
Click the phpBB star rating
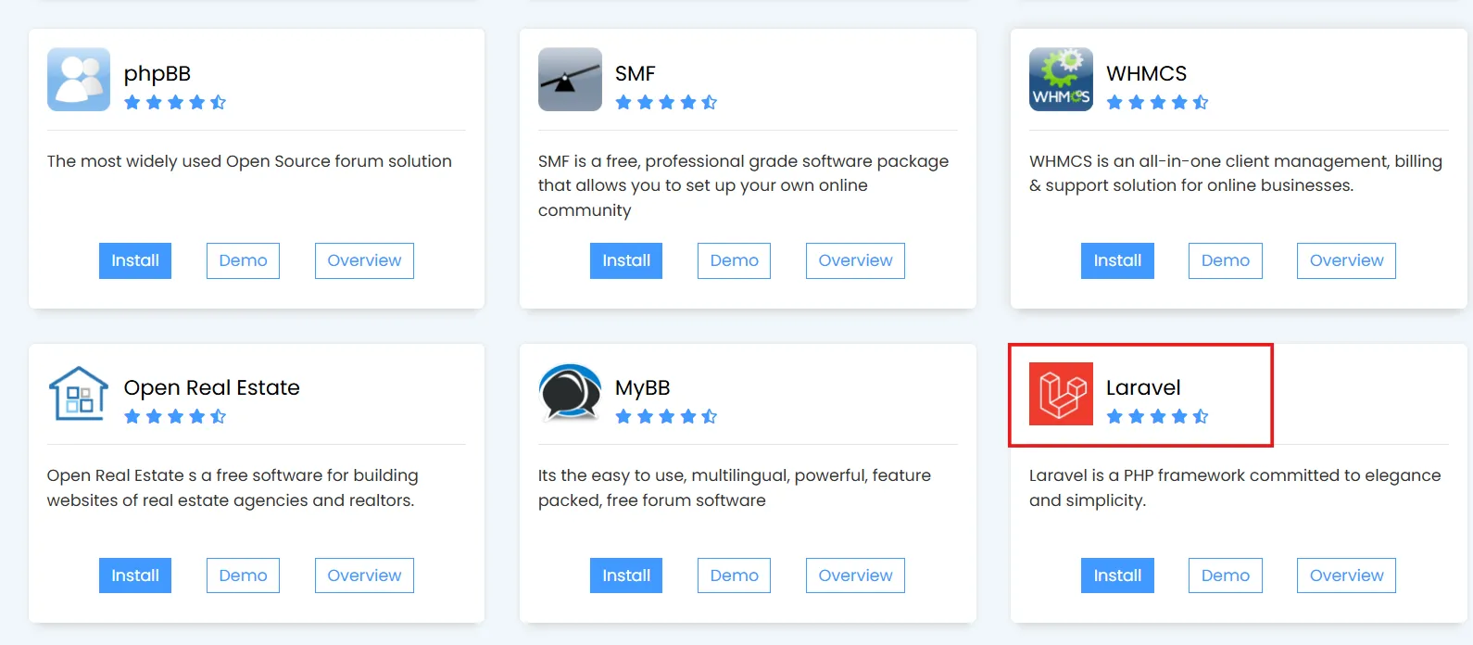tap(175, 102)
